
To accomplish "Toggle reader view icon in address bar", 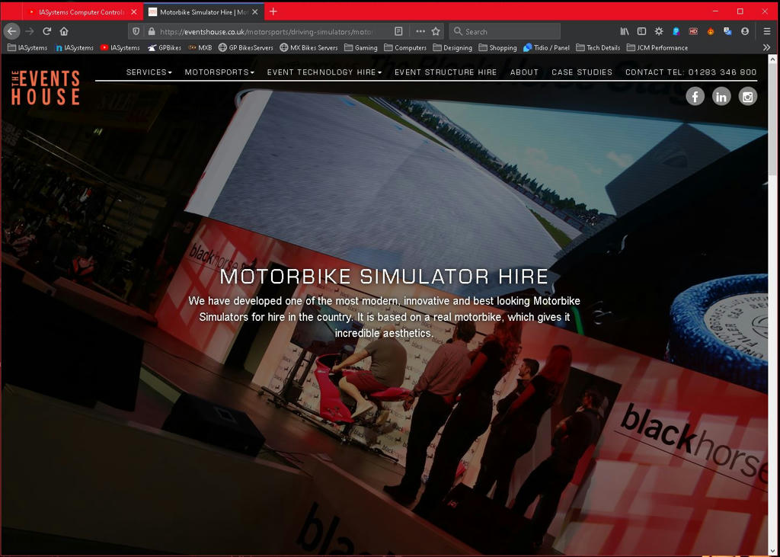I will click(x=398, y=31).
